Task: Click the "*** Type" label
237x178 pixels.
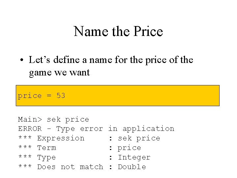Action: [x=37, y=158]
